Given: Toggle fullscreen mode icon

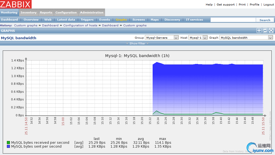Looking at the screenshot, I should point(271,31).
